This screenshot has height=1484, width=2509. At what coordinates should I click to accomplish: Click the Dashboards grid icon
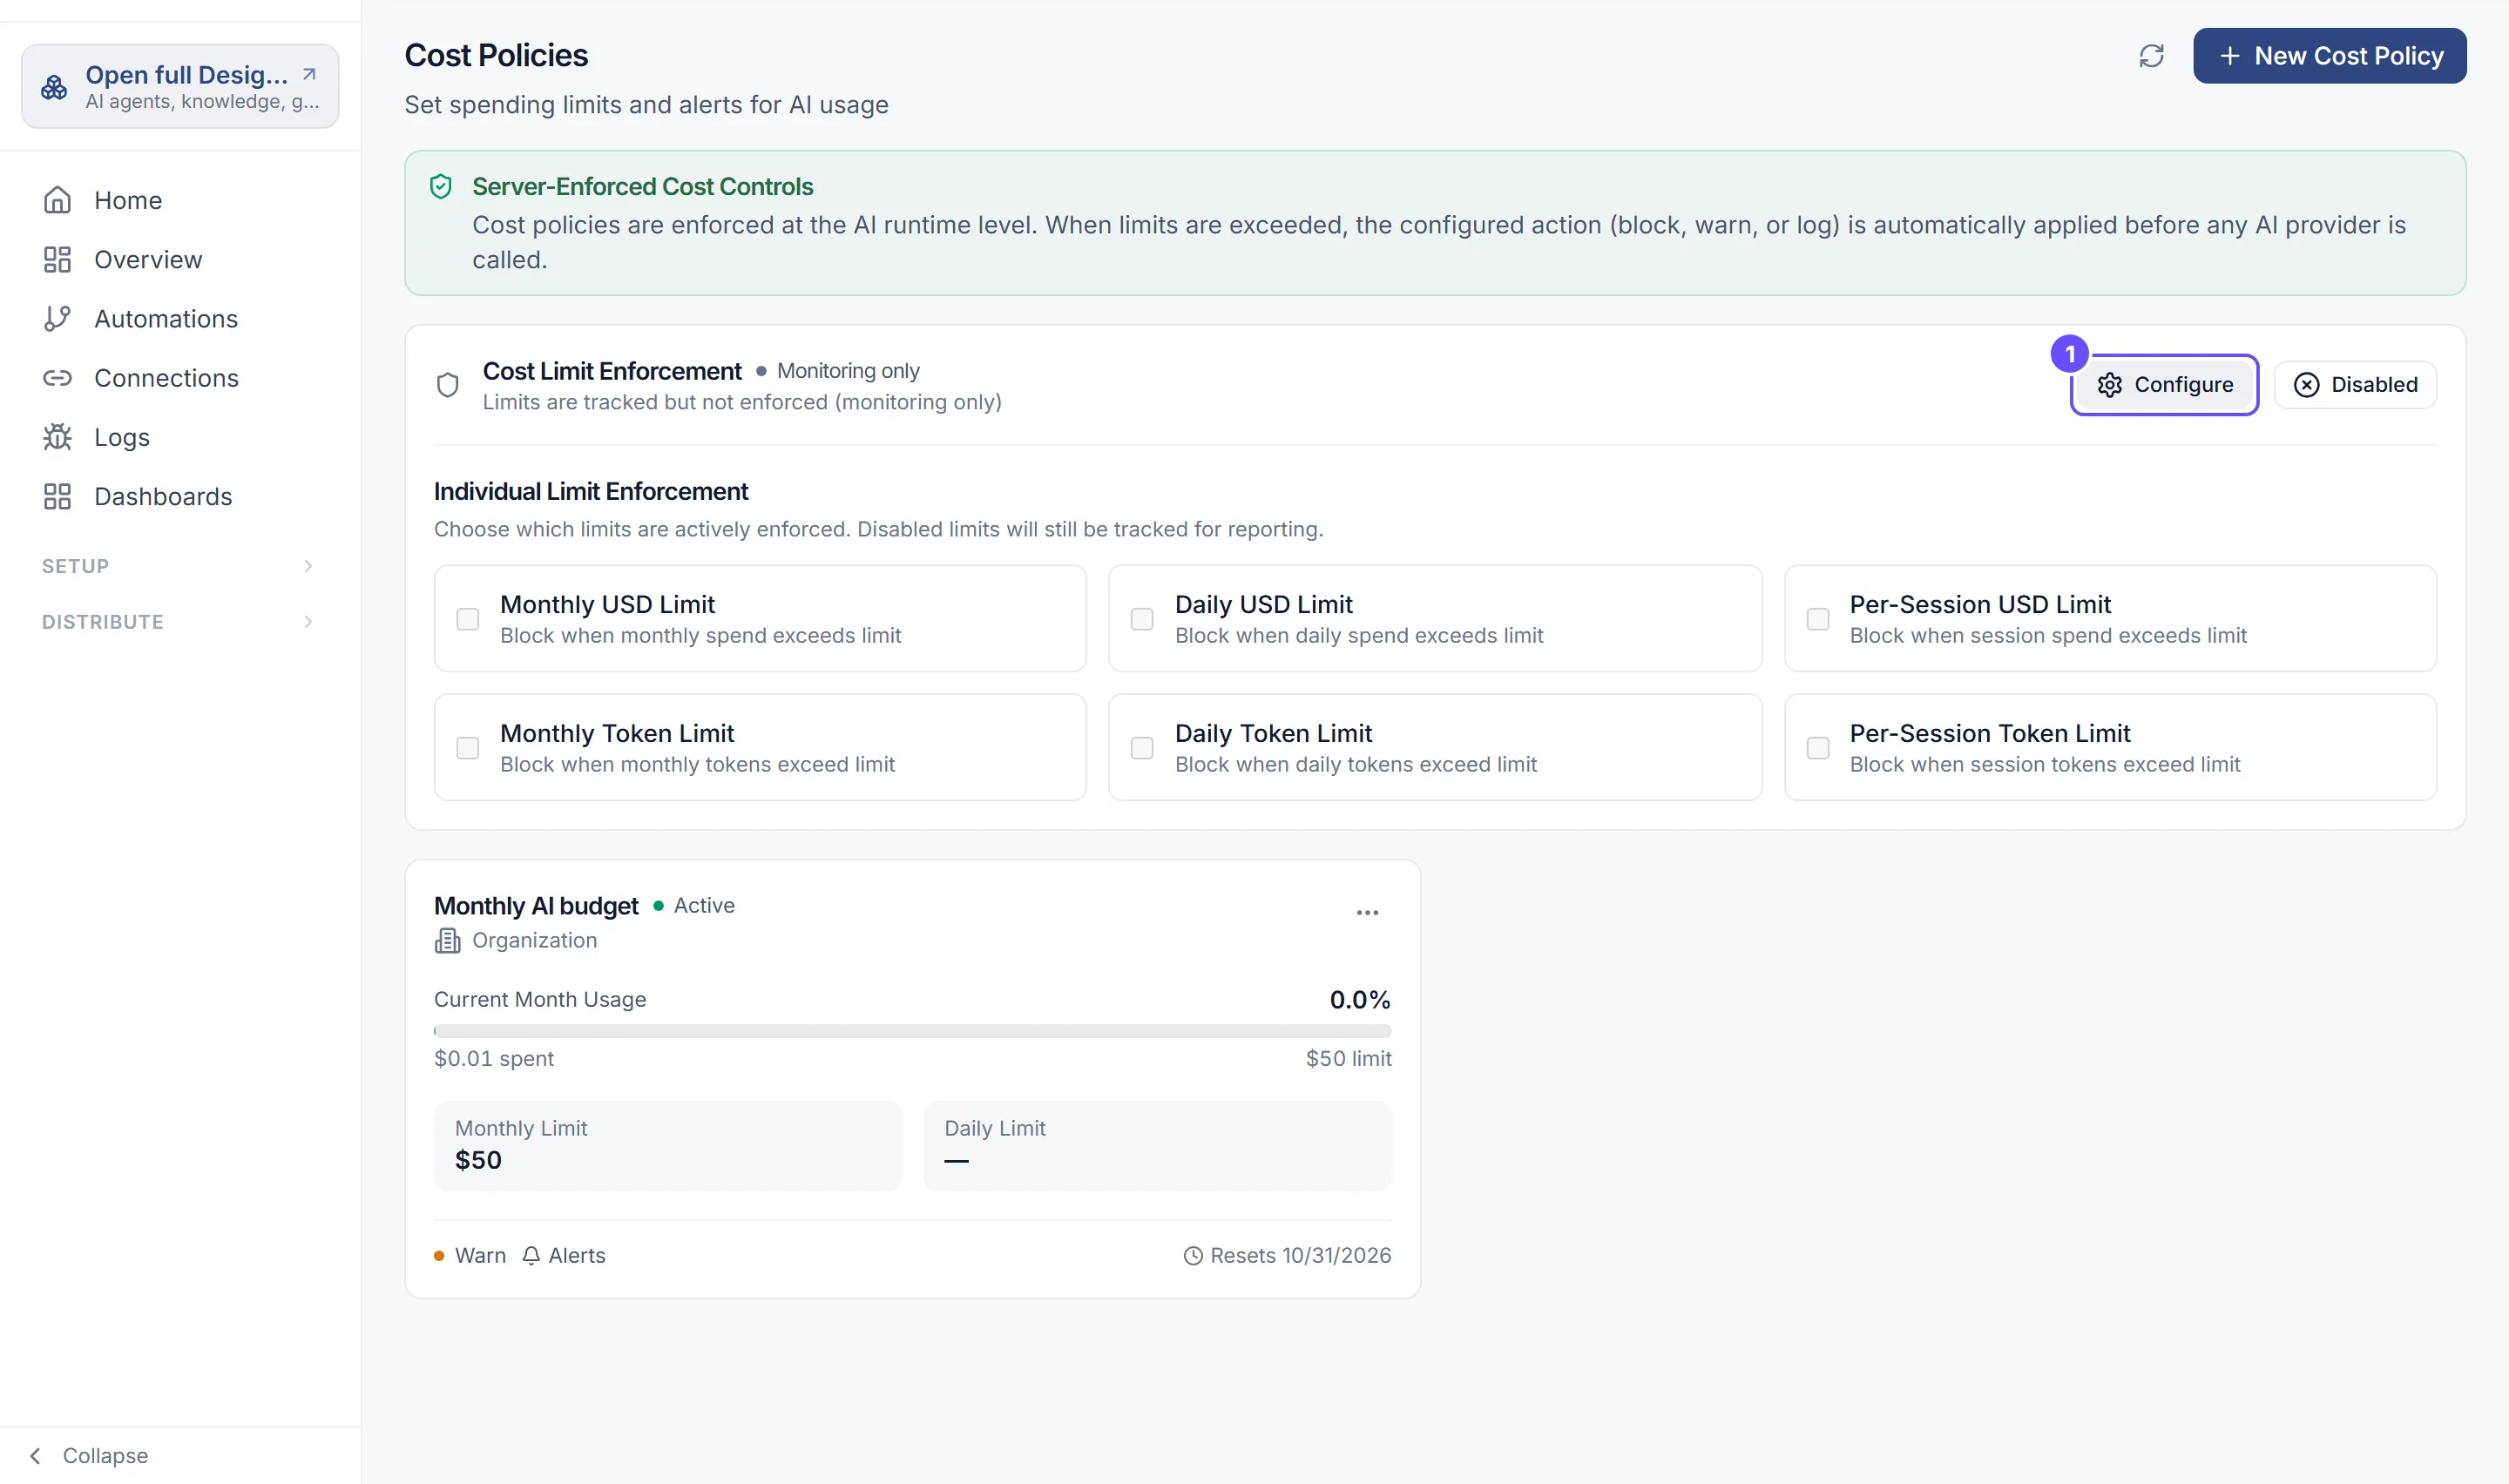click(x=57, y=496)
